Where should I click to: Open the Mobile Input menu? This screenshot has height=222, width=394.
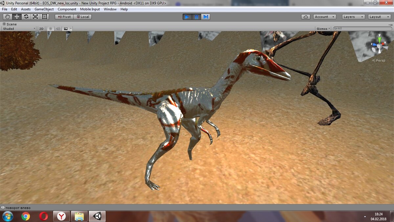click(90, 9)
